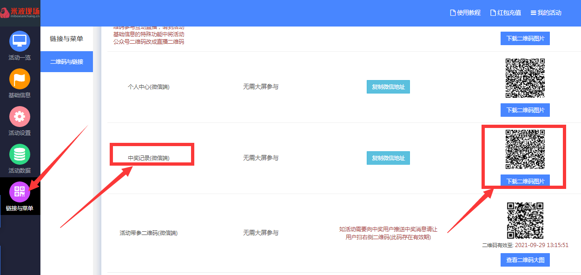Click the 活动一览 monitor icon
Viewport: 581px width, 275px height.
(x=20, y=41)
